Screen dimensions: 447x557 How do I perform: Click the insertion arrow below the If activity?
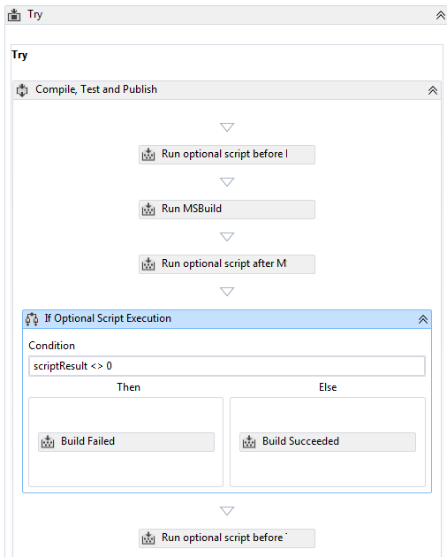point(227,511)
